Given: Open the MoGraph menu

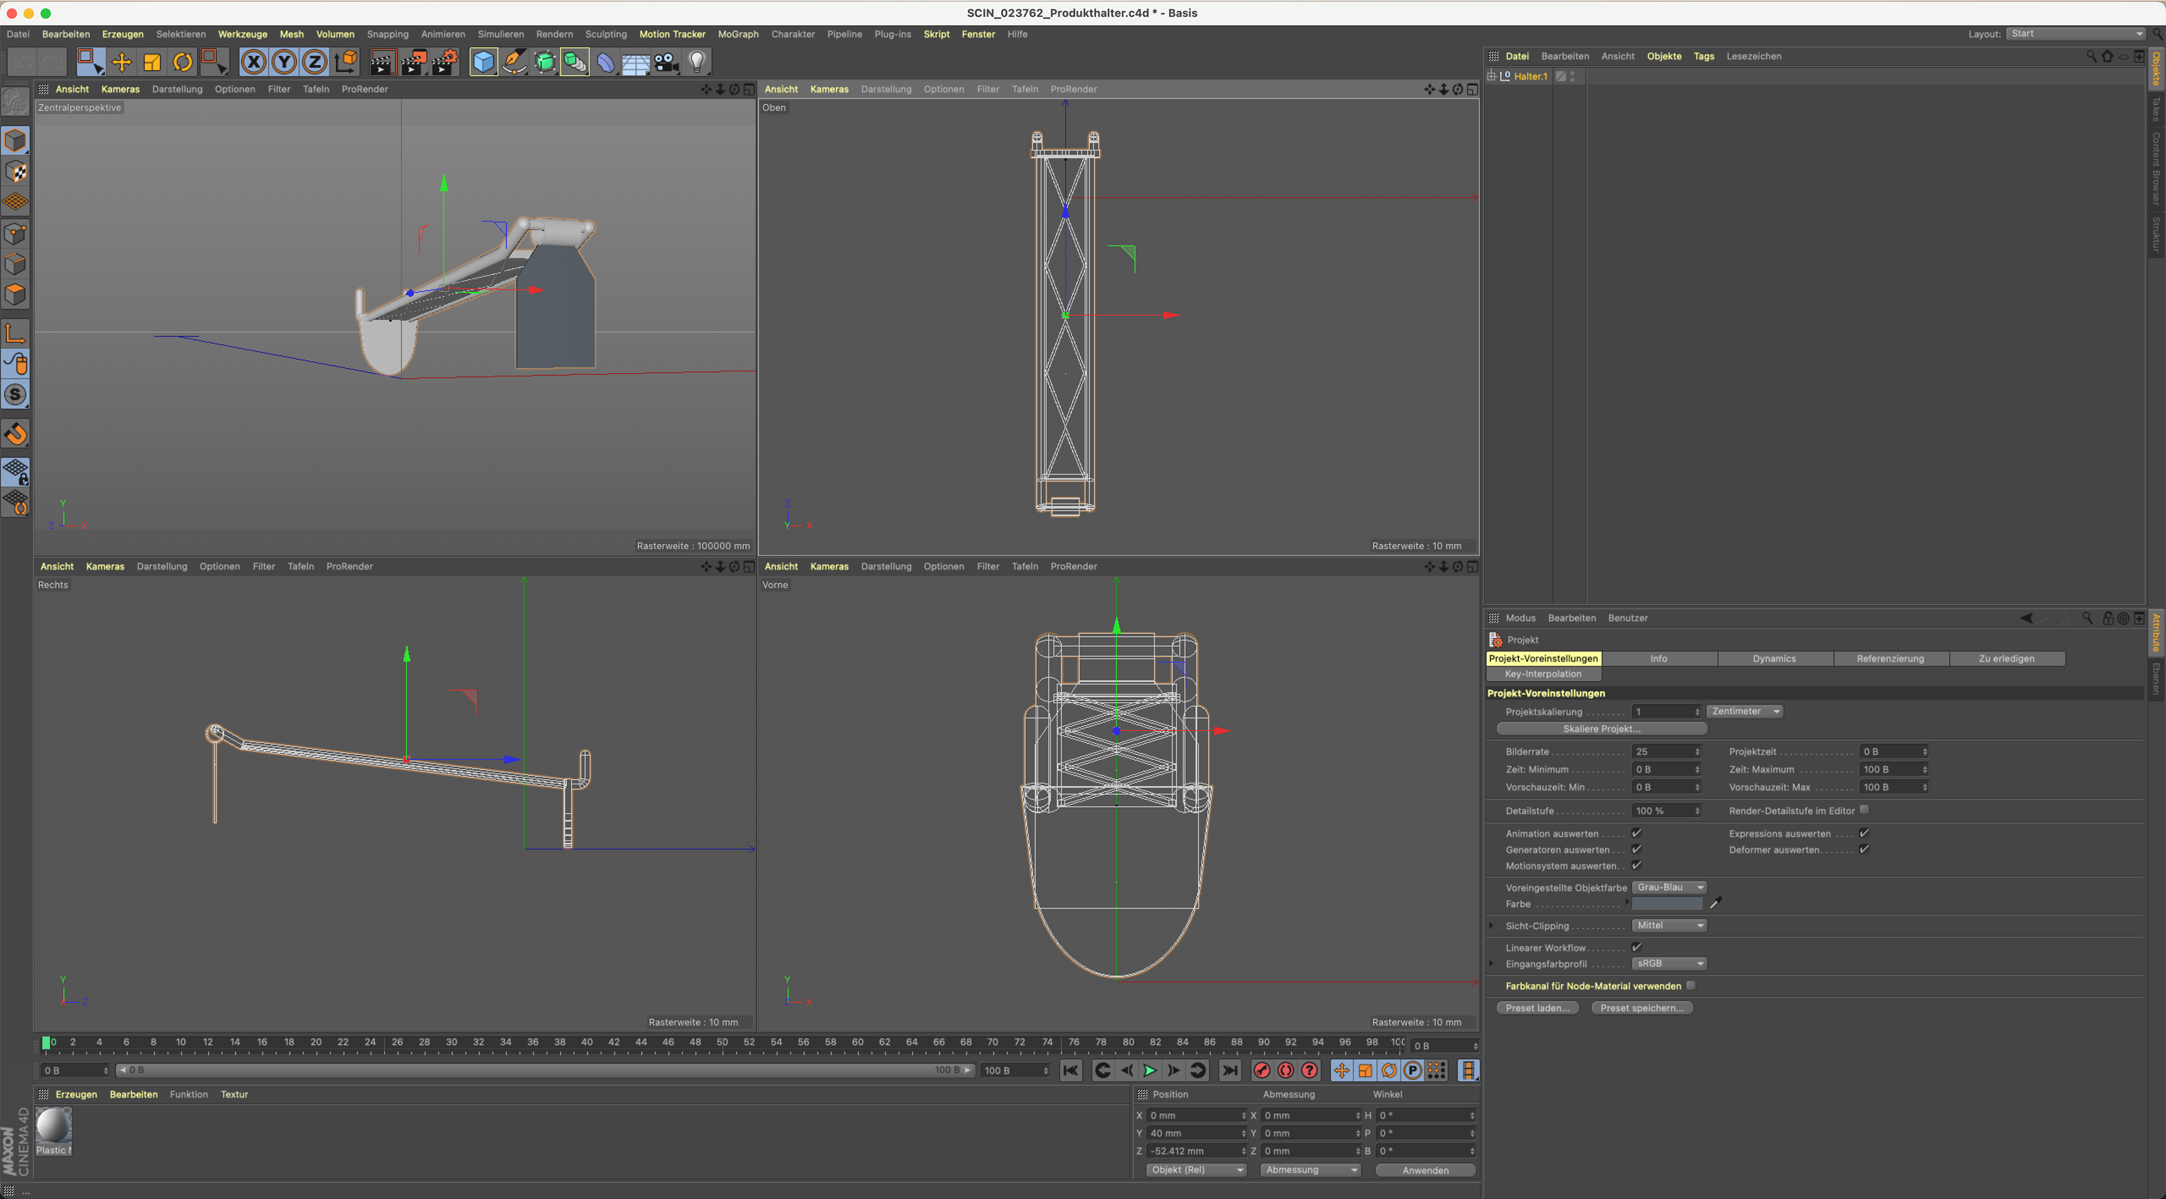Looking at the screenshot, I should (x=737, y=34).
